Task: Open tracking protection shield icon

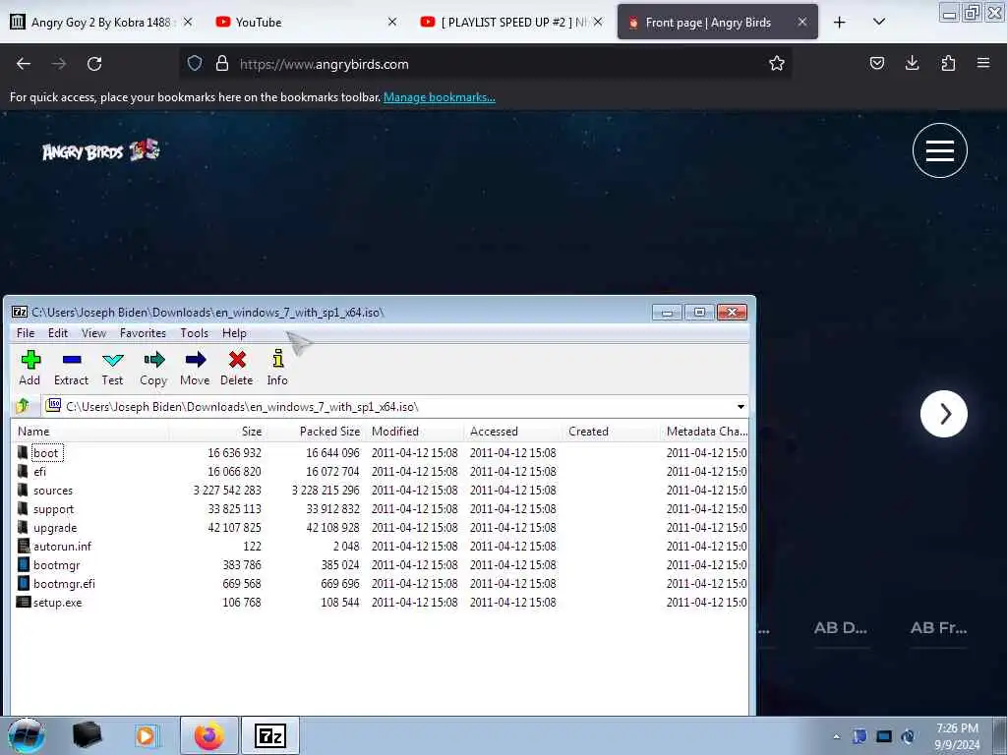Action: (x=195, y=63)
